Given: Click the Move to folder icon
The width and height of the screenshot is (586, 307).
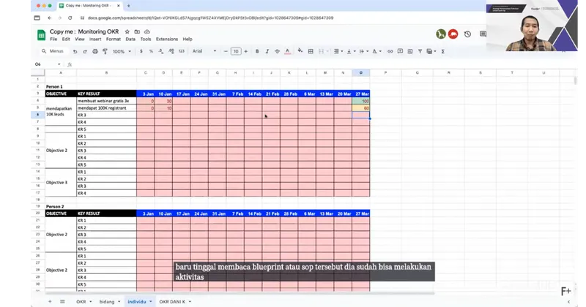Looking at the screenshot, I should tap(137, 31).
